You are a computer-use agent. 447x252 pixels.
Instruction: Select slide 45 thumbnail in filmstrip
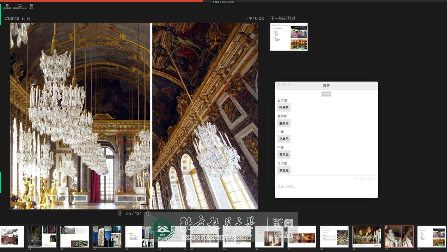tap(74, 236)
